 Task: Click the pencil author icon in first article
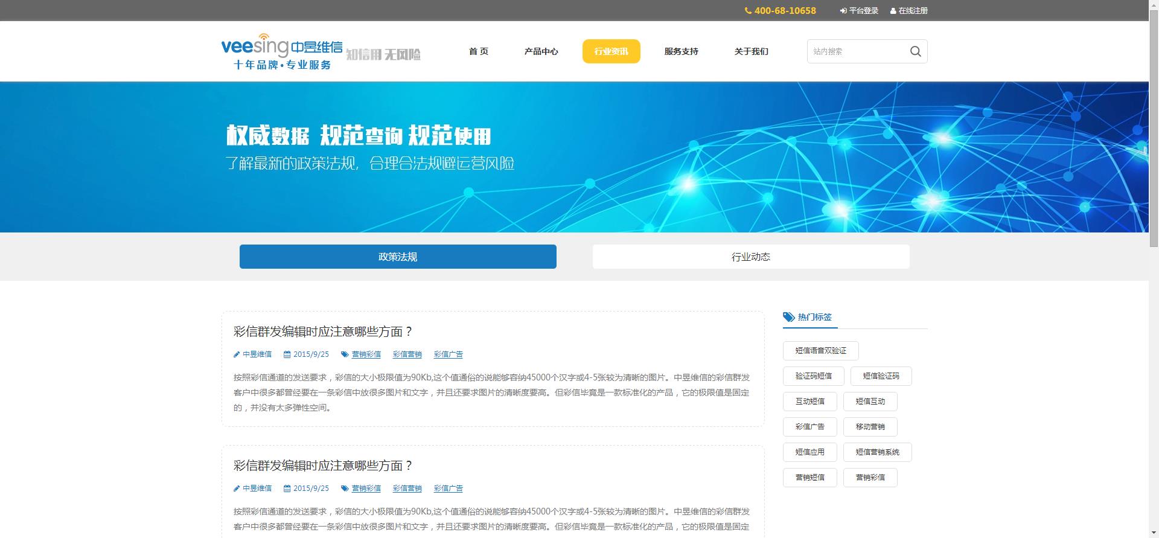pyautogui.click(x=237, y=354)
